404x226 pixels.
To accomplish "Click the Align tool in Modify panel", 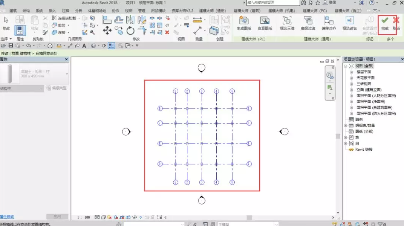I will (107, 20).
